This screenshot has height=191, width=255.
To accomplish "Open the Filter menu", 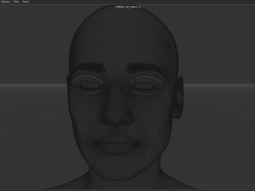I will click(16, 2).
